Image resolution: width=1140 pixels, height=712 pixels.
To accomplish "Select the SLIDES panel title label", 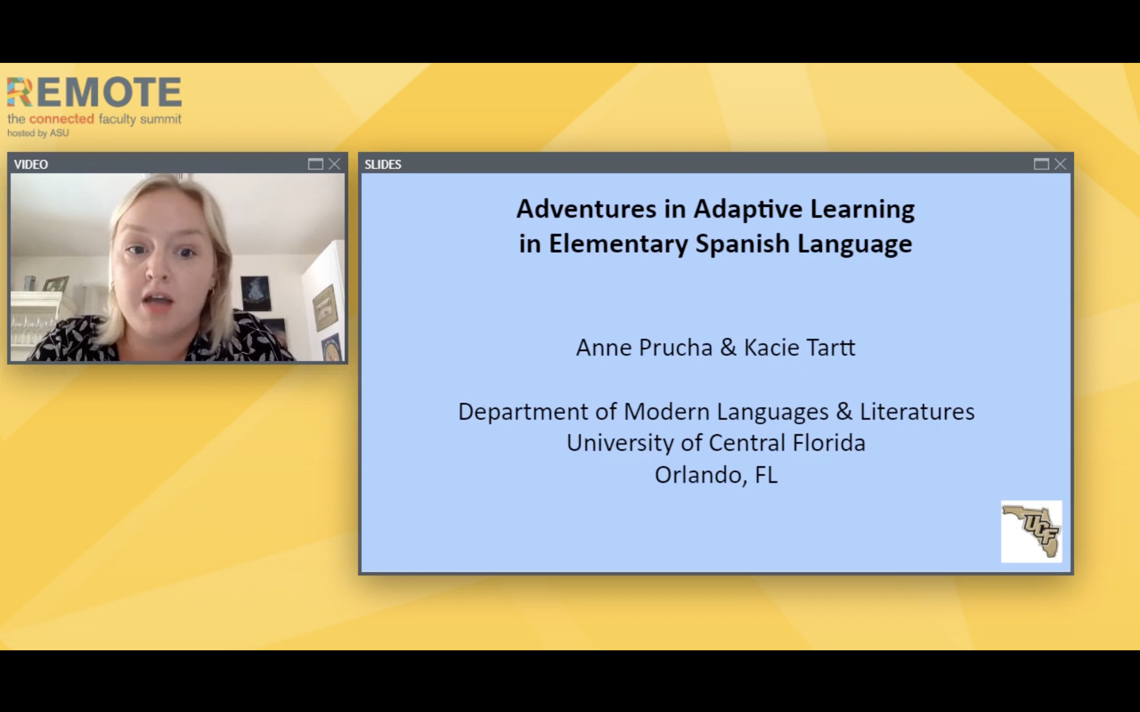I will [382, 164].
